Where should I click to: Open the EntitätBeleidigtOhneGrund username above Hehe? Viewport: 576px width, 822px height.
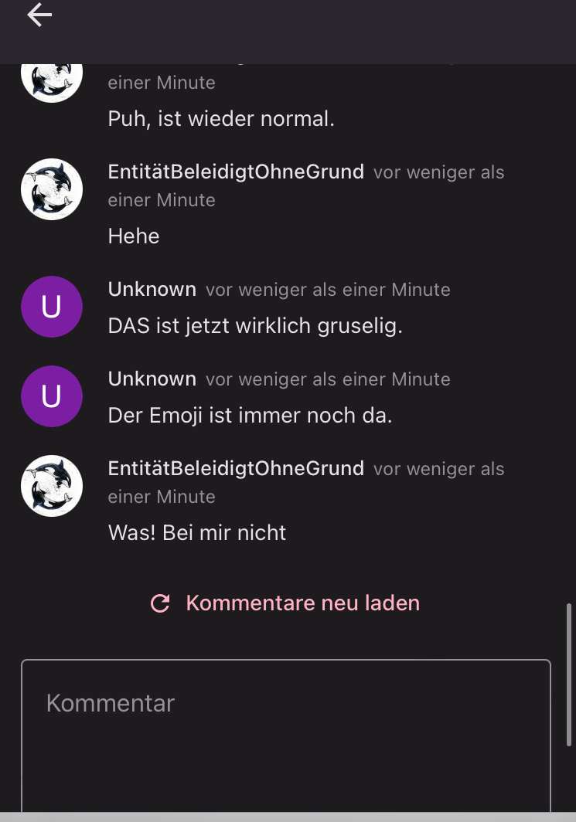(x=236, y=172)
